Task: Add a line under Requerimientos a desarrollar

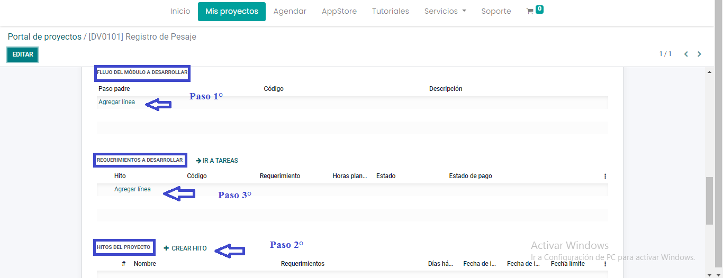Action: pyautogui.click(x=132, y=189)
